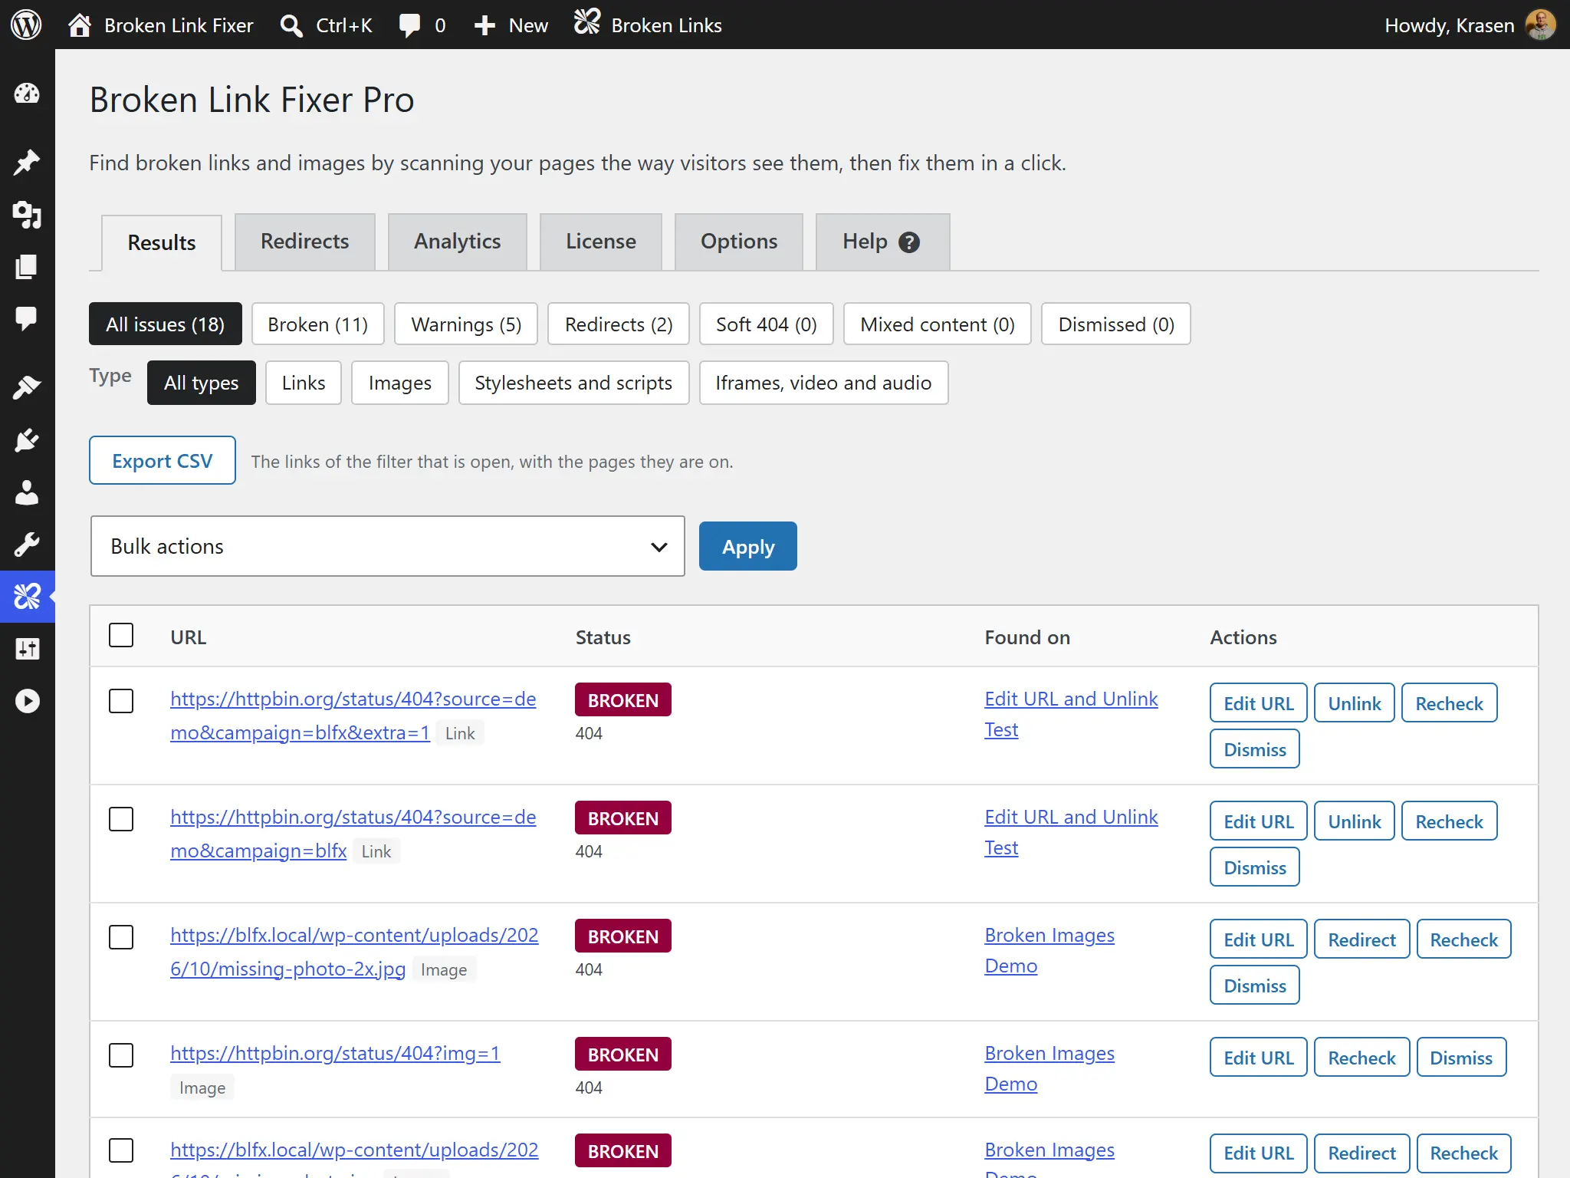Toggle the select-all checkbox in table header
This screenshot has height=1178, width=1570.
[x=121, y=636]
